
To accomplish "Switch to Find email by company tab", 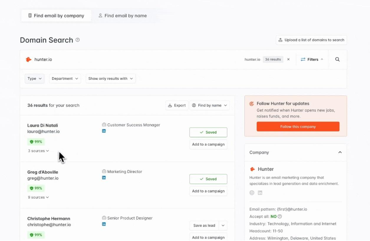I will (56, 15).
